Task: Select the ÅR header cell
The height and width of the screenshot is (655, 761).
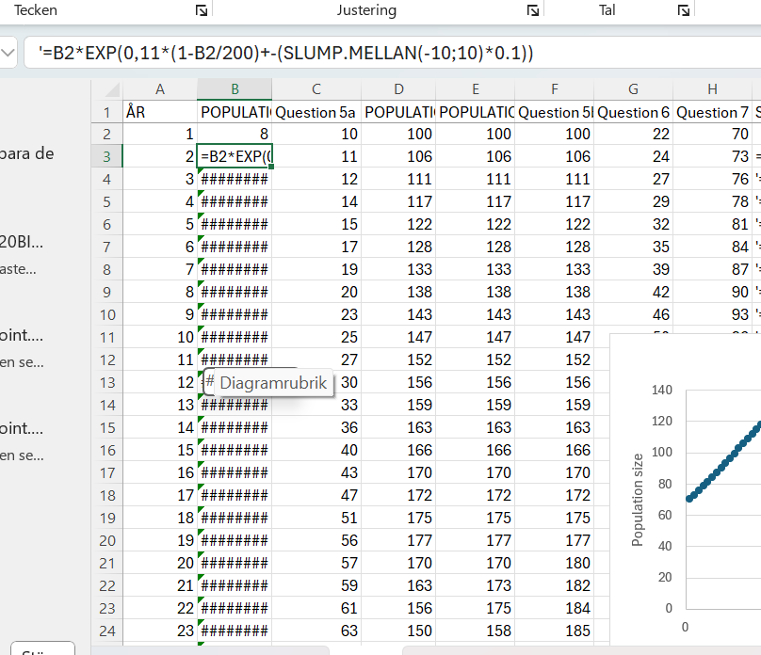Action: pyautogui.click(x=160, y=112)
